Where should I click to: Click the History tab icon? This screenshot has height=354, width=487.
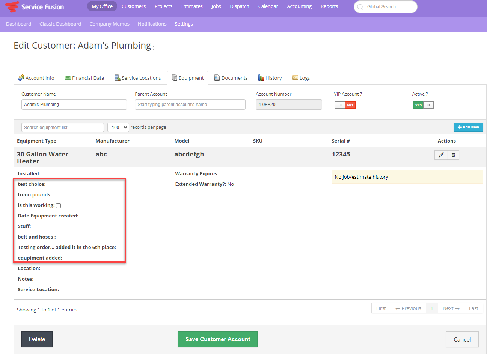tap(261, 77)
